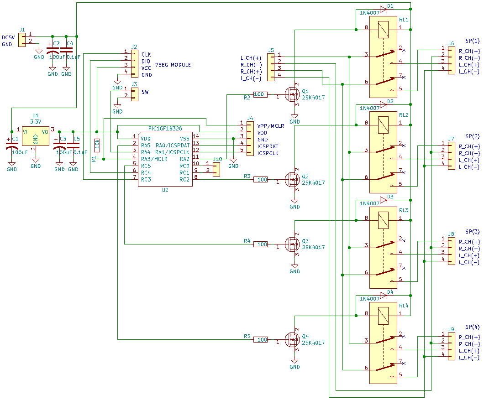Click the VPP/MCLR pin label on J4
484x400 pixels.
271,126
